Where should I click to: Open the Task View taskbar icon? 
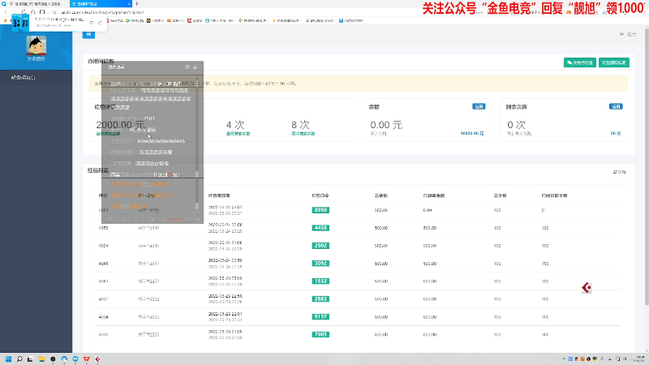click(x=30, y=359)
